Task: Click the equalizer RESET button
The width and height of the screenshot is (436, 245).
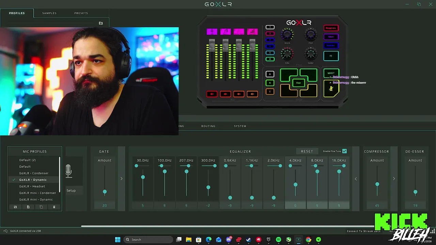Action: coord(307,151)
